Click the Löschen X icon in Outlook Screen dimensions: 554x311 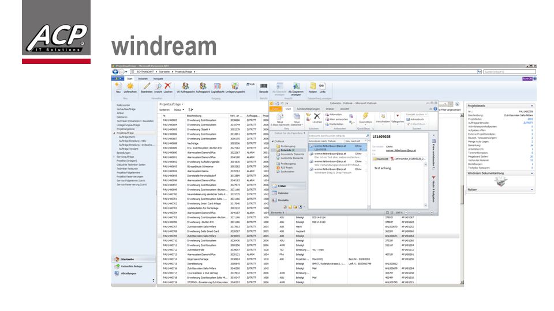click(x=317, y=116)
